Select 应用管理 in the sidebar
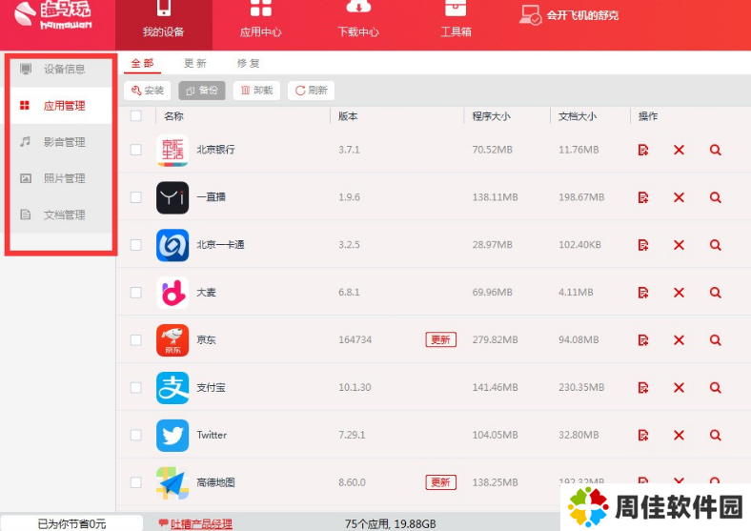The image size is (751, 531). [61, 106]
